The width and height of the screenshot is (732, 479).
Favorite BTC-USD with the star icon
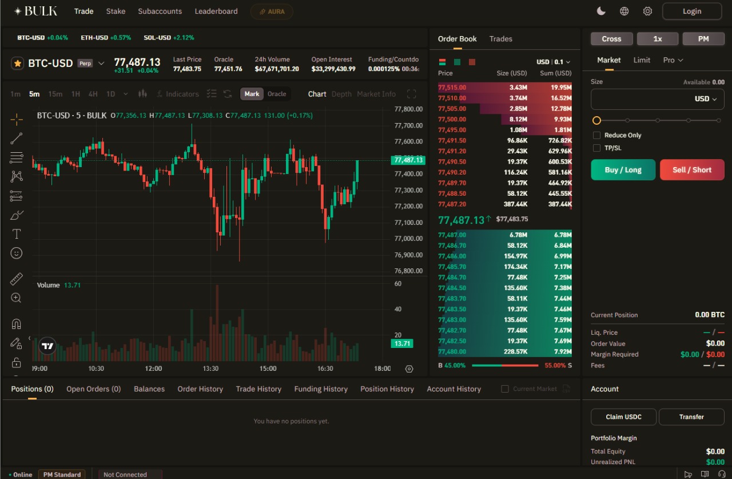[18, 63]
